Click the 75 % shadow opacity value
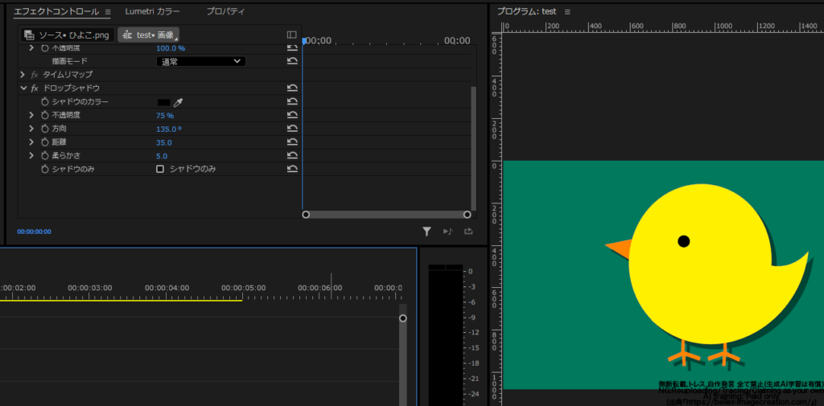Screen dimensions: 824x406 click(165, 116)
